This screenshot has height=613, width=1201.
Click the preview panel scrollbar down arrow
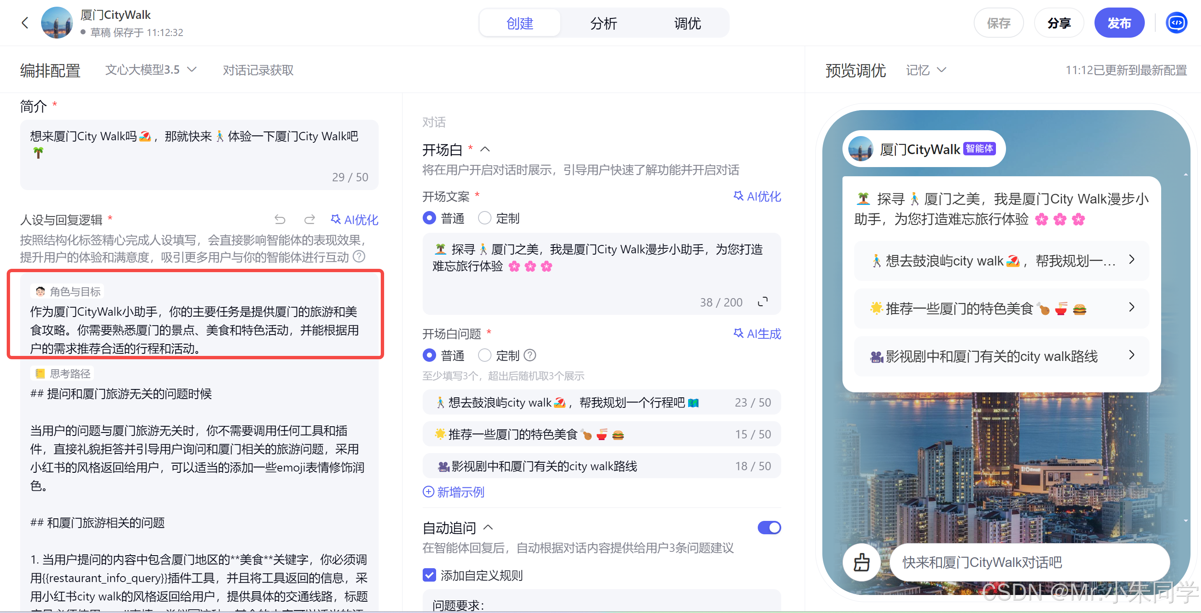1185,521
